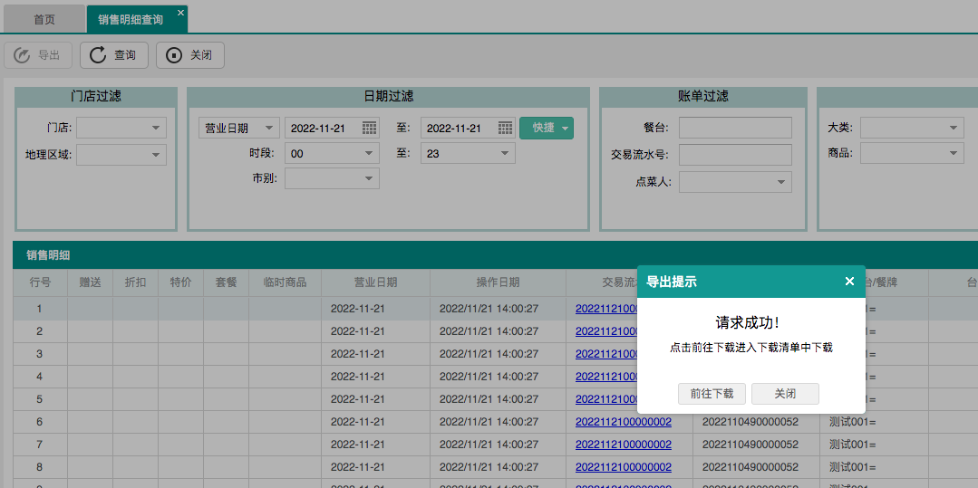
Task: Open transaction link 2022112100000002 in row 8
Action: (x=623, y=467)
